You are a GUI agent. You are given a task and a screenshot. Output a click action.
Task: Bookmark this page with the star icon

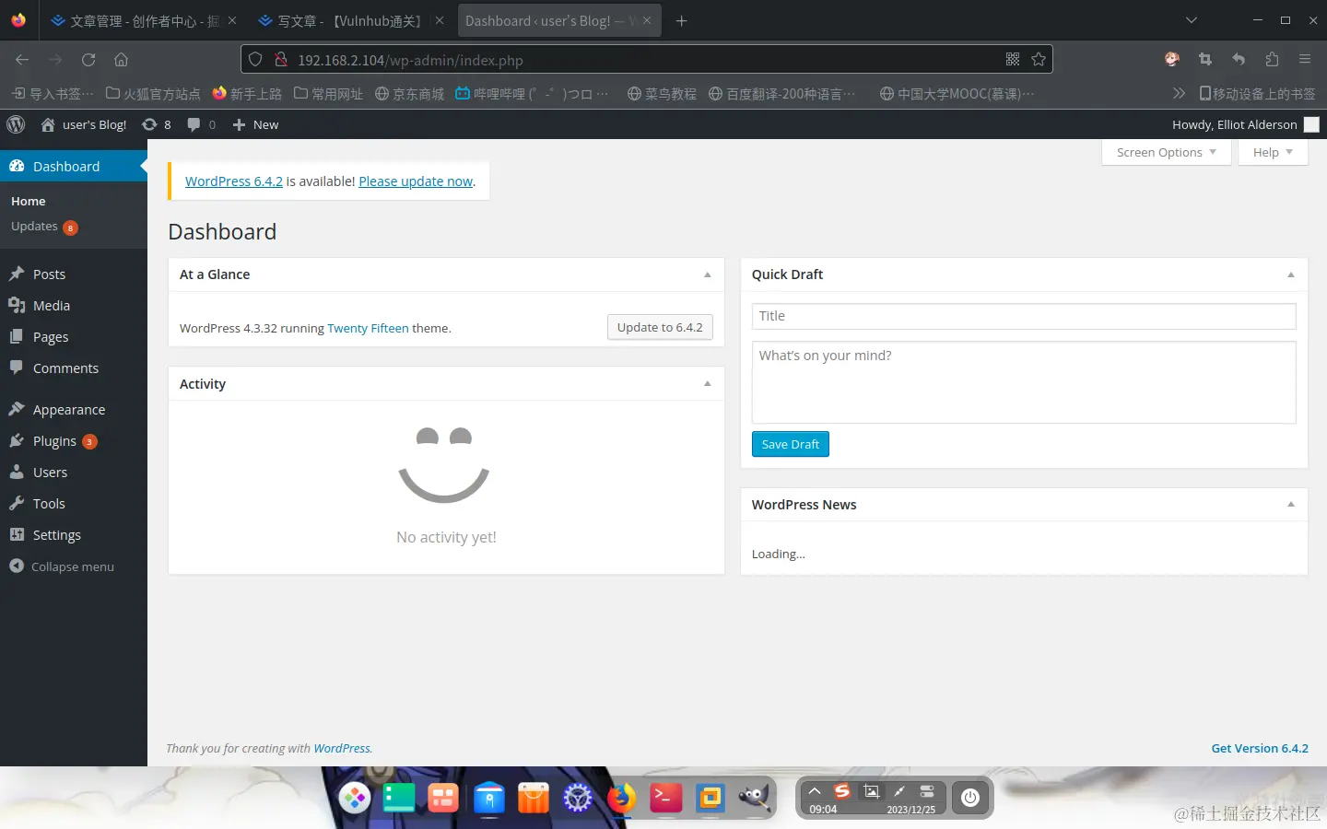(1039, 60)
